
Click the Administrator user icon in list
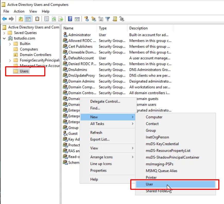pos(65,35)
